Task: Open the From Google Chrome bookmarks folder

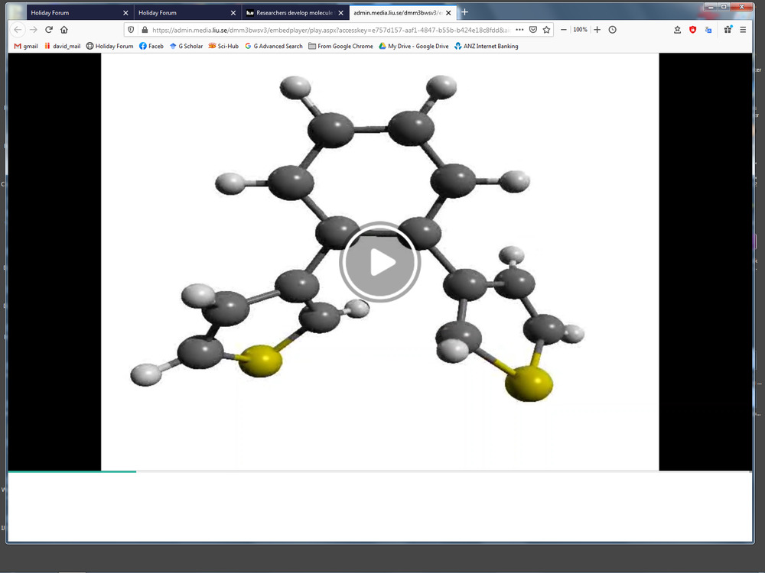Action: pos(340,46)
